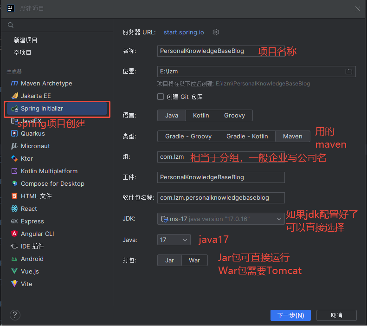This screenshot has height=326, width=367.
Task: Click the artifact 工件 input field
Action: 221,177
